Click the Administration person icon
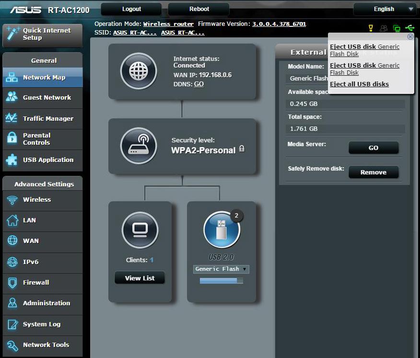Image resolution: width=420 pixels, height=358 pixels. (x=12, y=302)
